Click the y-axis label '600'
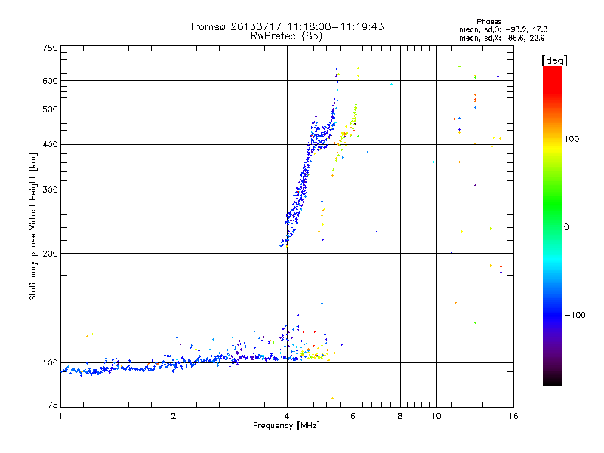Screen dimensions: 604x453 (x=50, y=81)
